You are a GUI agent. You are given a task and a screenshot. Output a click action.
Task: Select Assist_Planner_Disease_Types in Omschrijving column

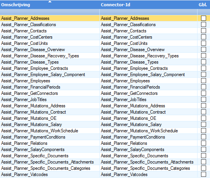click(30, 62)
